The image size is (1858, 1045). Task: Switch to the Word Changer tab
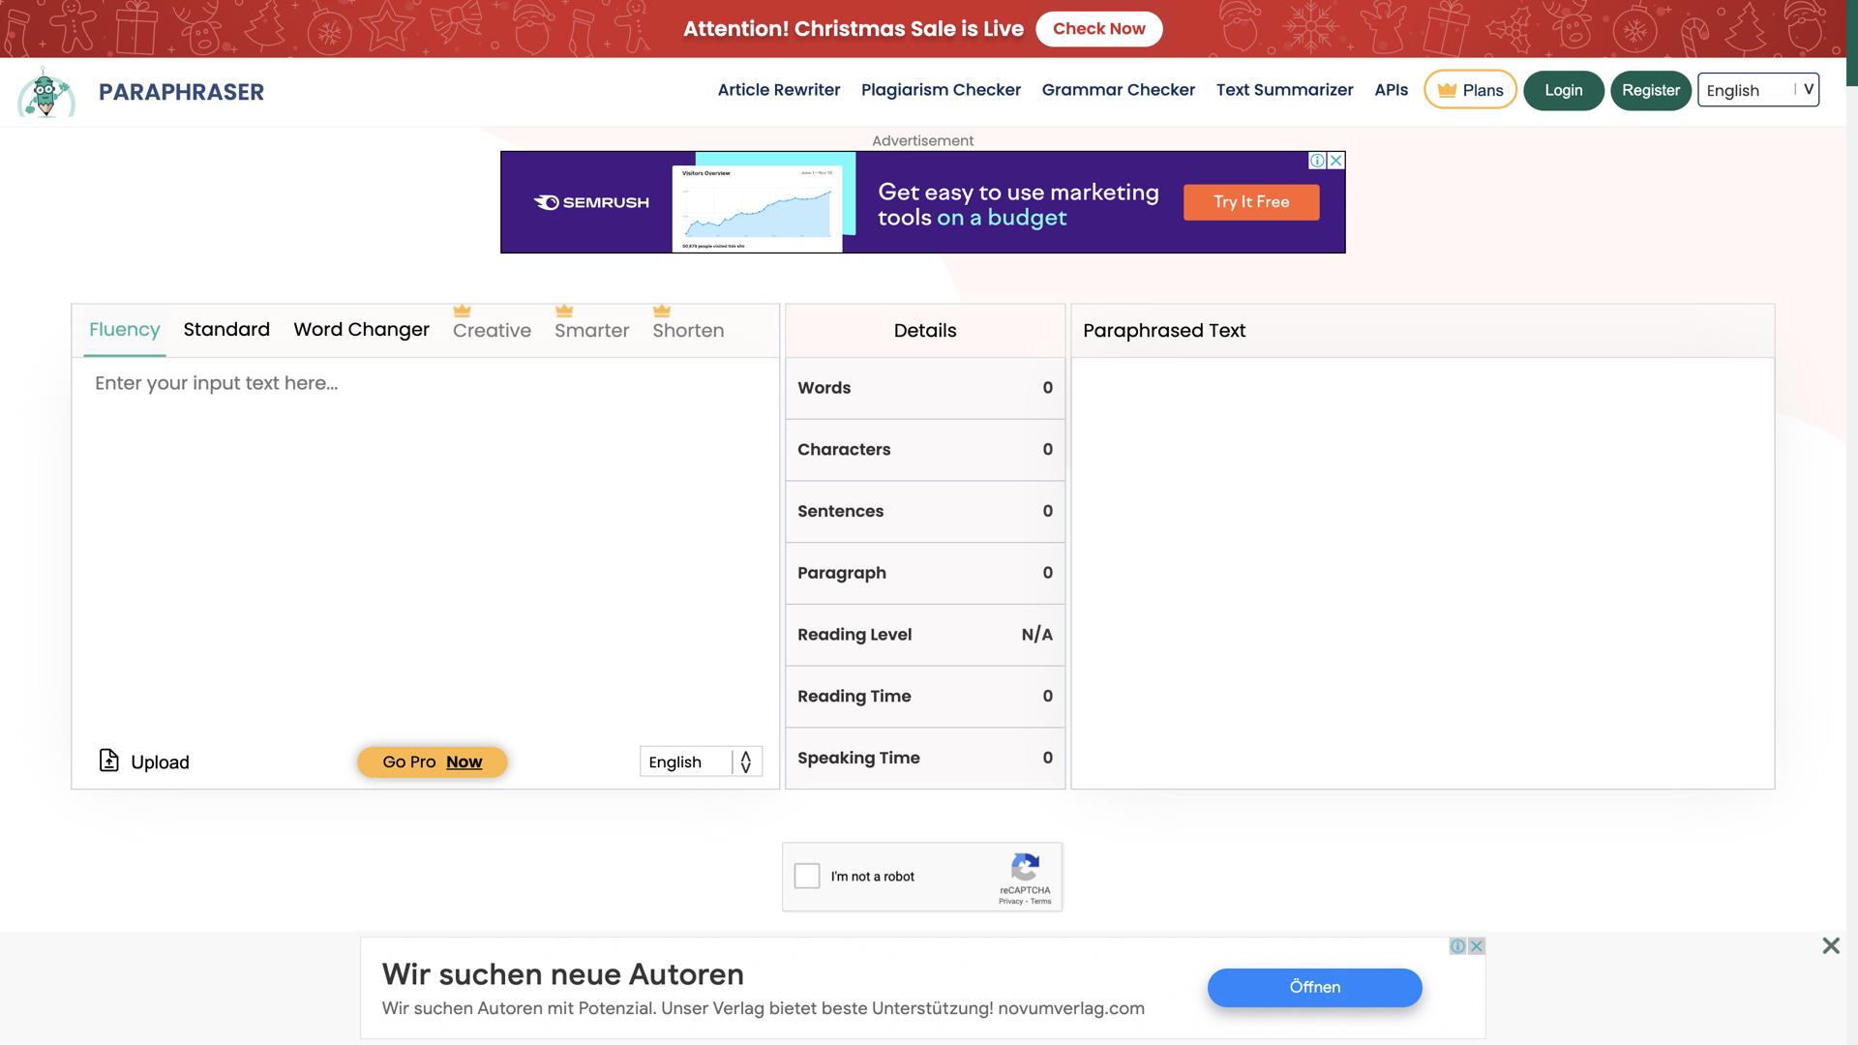click(361, 330)
